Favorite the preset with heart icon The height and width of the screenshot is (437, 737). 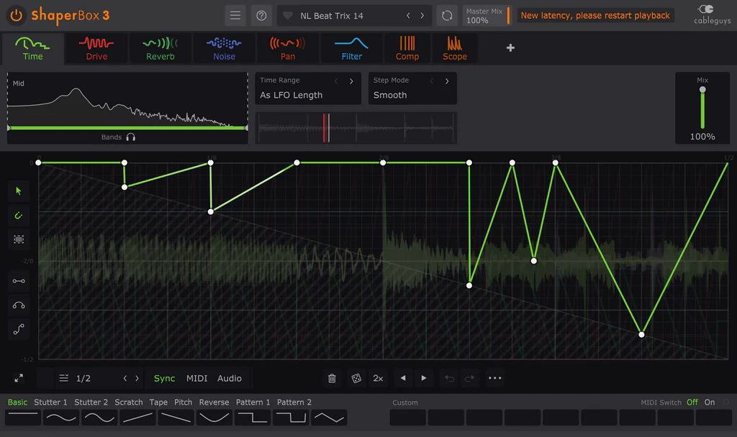(288, 16)
